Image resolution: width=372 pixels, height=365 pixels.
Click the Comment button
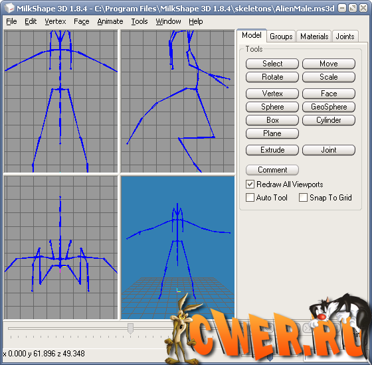click(272, 170)
